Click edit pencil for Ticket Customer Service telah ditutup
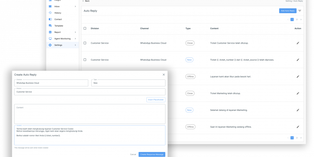Viewport: 314px width, 157px height. click(298, 43)
